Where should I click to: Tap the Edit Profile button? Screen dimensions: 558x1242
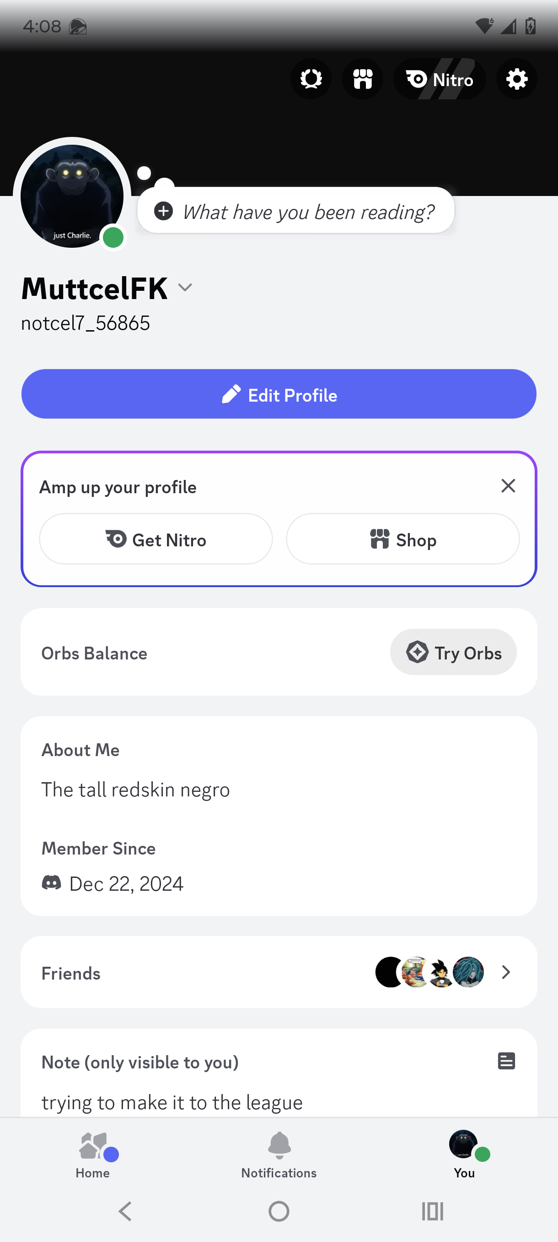279,394
